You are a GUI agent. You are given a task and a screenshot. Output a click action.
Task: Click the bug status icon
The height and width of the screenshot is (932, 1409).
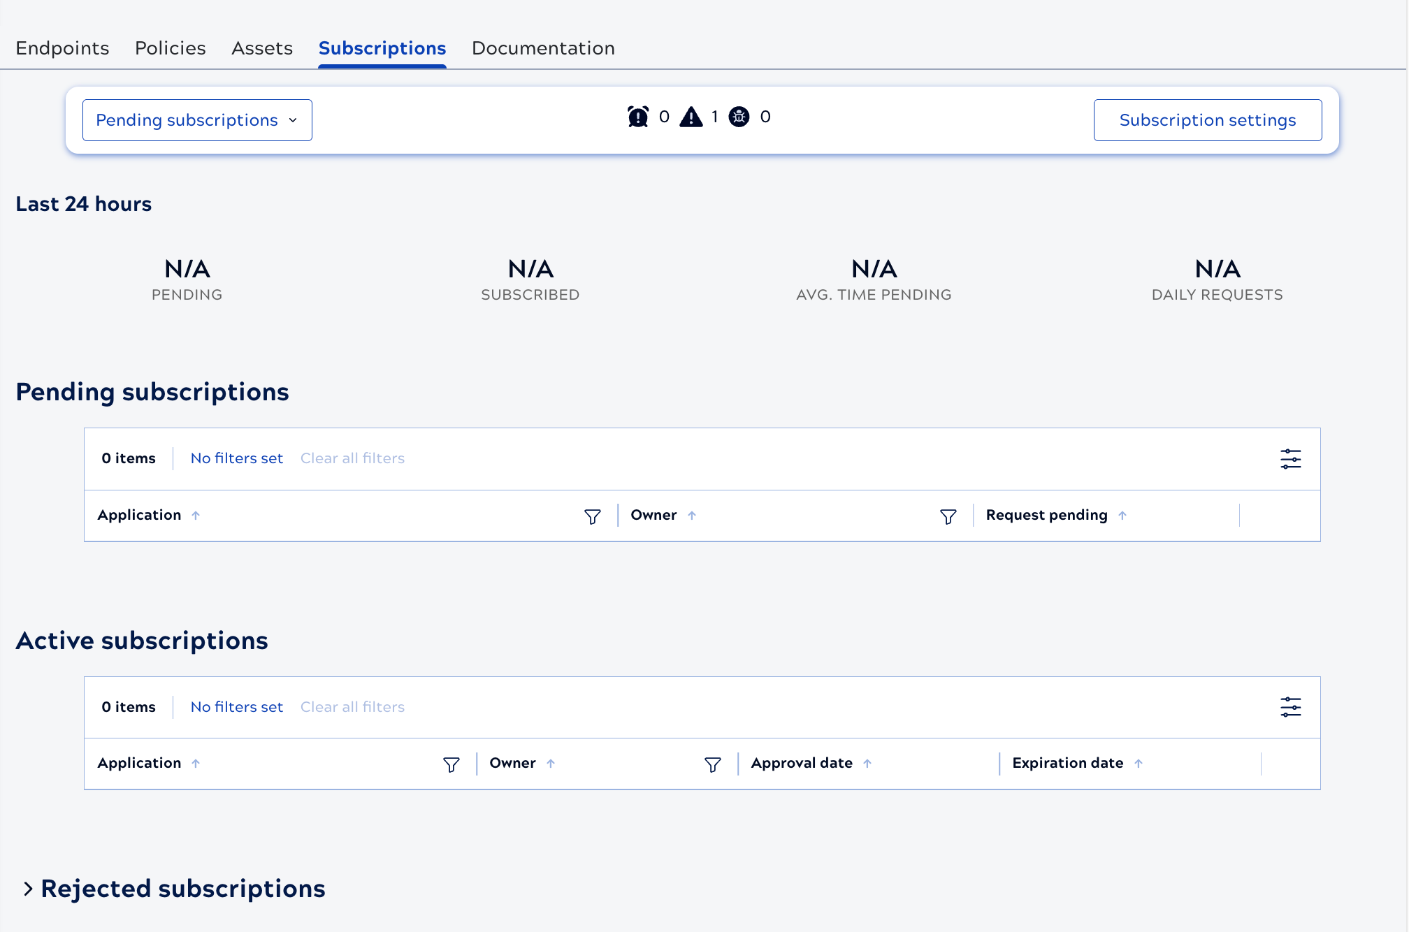[x=739, y=117]
